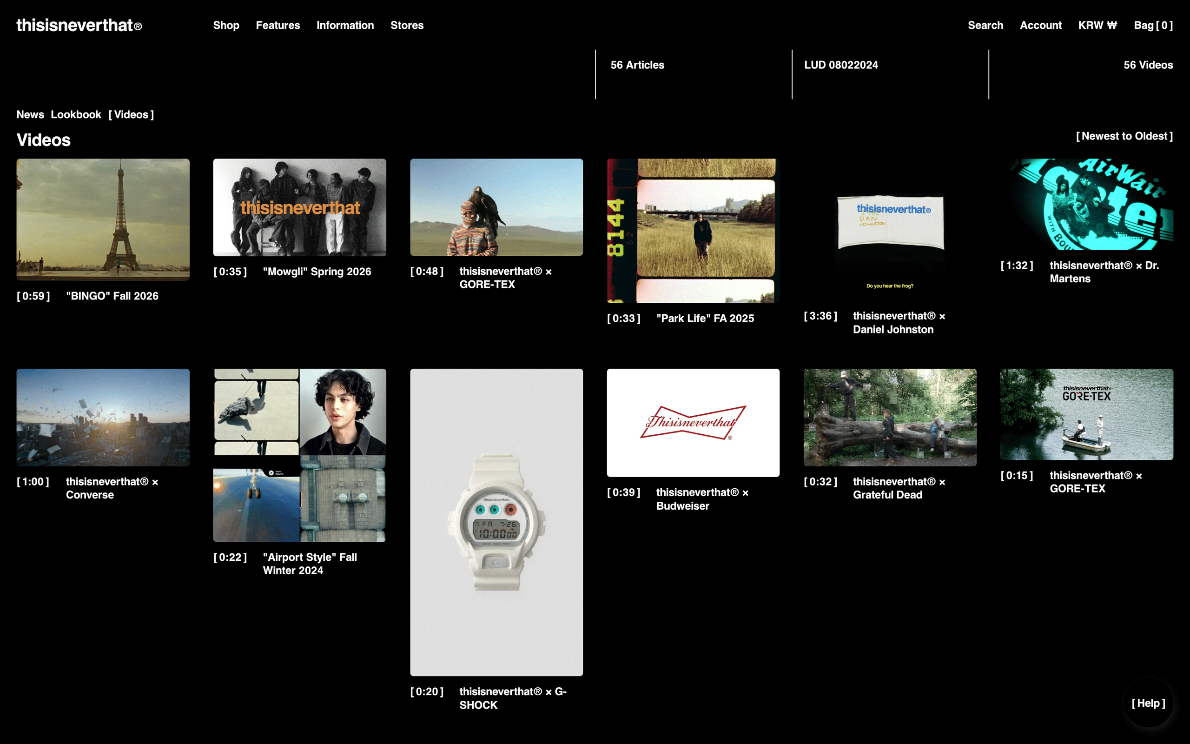Switch to the Lookbook tab
This screenshot has height=744, width=1190.
tap(76, 115)
